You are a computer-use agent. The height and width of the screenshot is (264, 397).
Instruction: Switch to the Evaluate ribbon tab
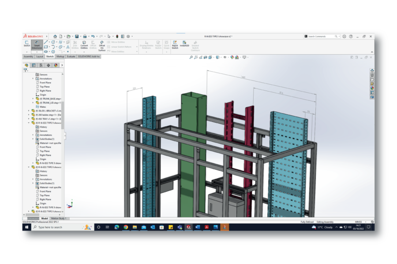(x=71, y=57)
